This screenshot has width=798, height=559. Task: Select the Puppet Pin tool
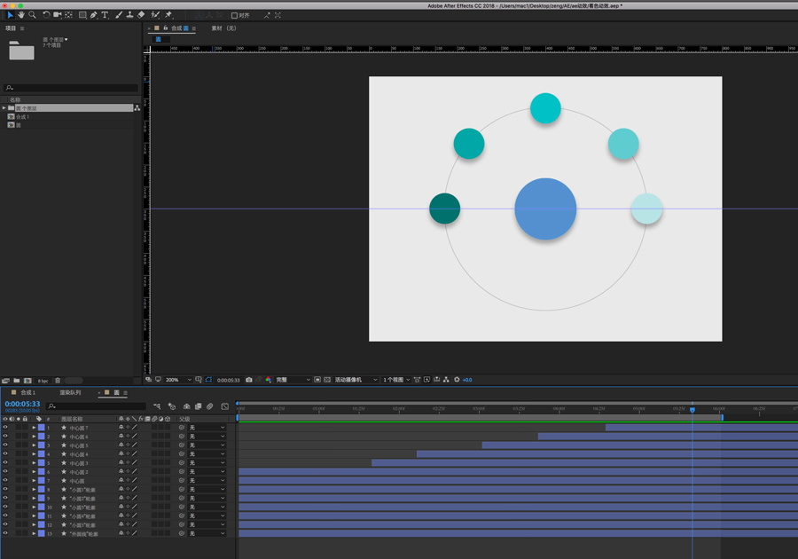point(168,15)
